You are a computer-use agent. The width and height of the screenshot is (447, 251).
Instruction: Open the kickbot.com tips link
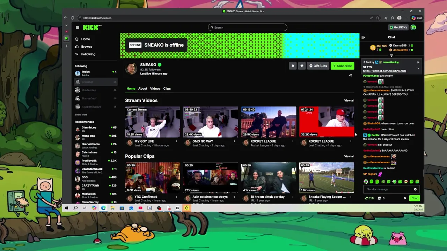384,71
